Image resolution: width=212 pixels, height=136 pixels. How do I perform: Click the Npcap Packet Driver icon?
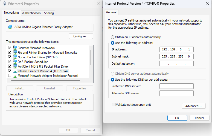(15, 57)
